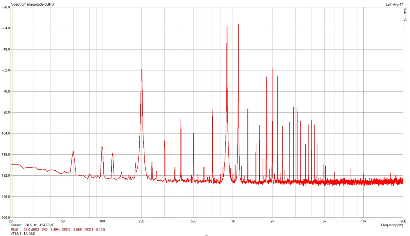The height and width of the screenshot is (236, 410).
Task: Click the 20k frequency axis label
Action: pyautogui.click(x=402, y=221)
